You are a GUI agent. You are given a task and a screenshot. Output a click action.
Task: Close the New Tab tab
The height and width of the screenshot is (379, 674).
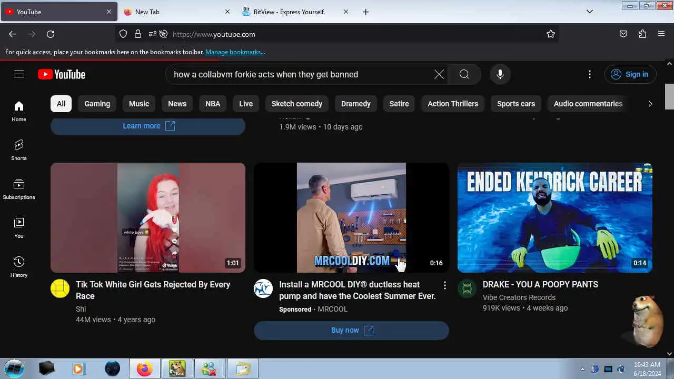tap(227, 12)
